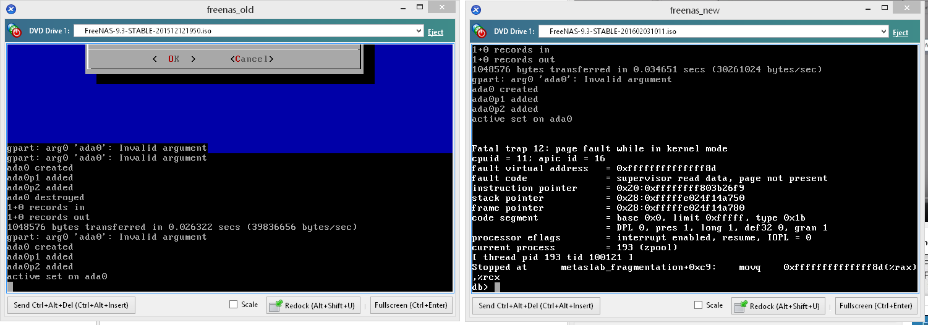Open ISO dropdown in freenas_old window
This screenshot has height=325, width=928.
pos(419,31)
